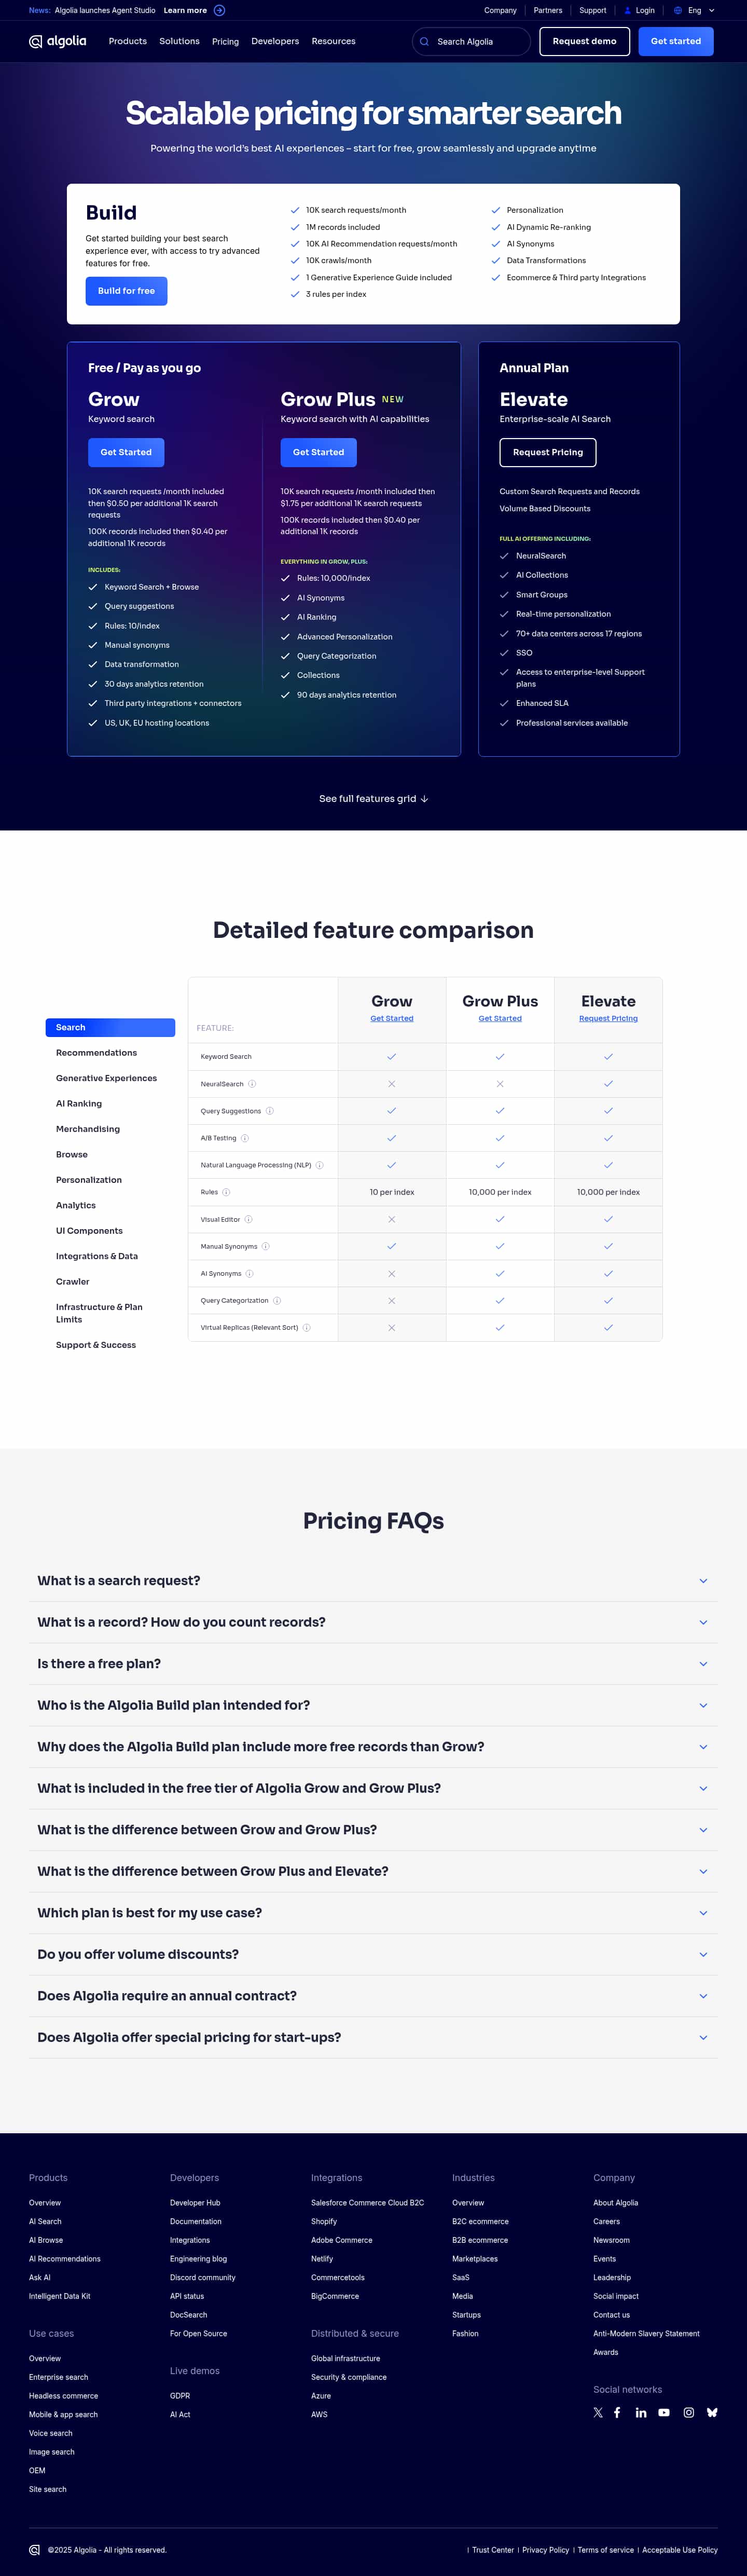Viewport: 747px width, 2576px height.
Task: Open the Eng language dropdown
Action: (x=695, y=11)
